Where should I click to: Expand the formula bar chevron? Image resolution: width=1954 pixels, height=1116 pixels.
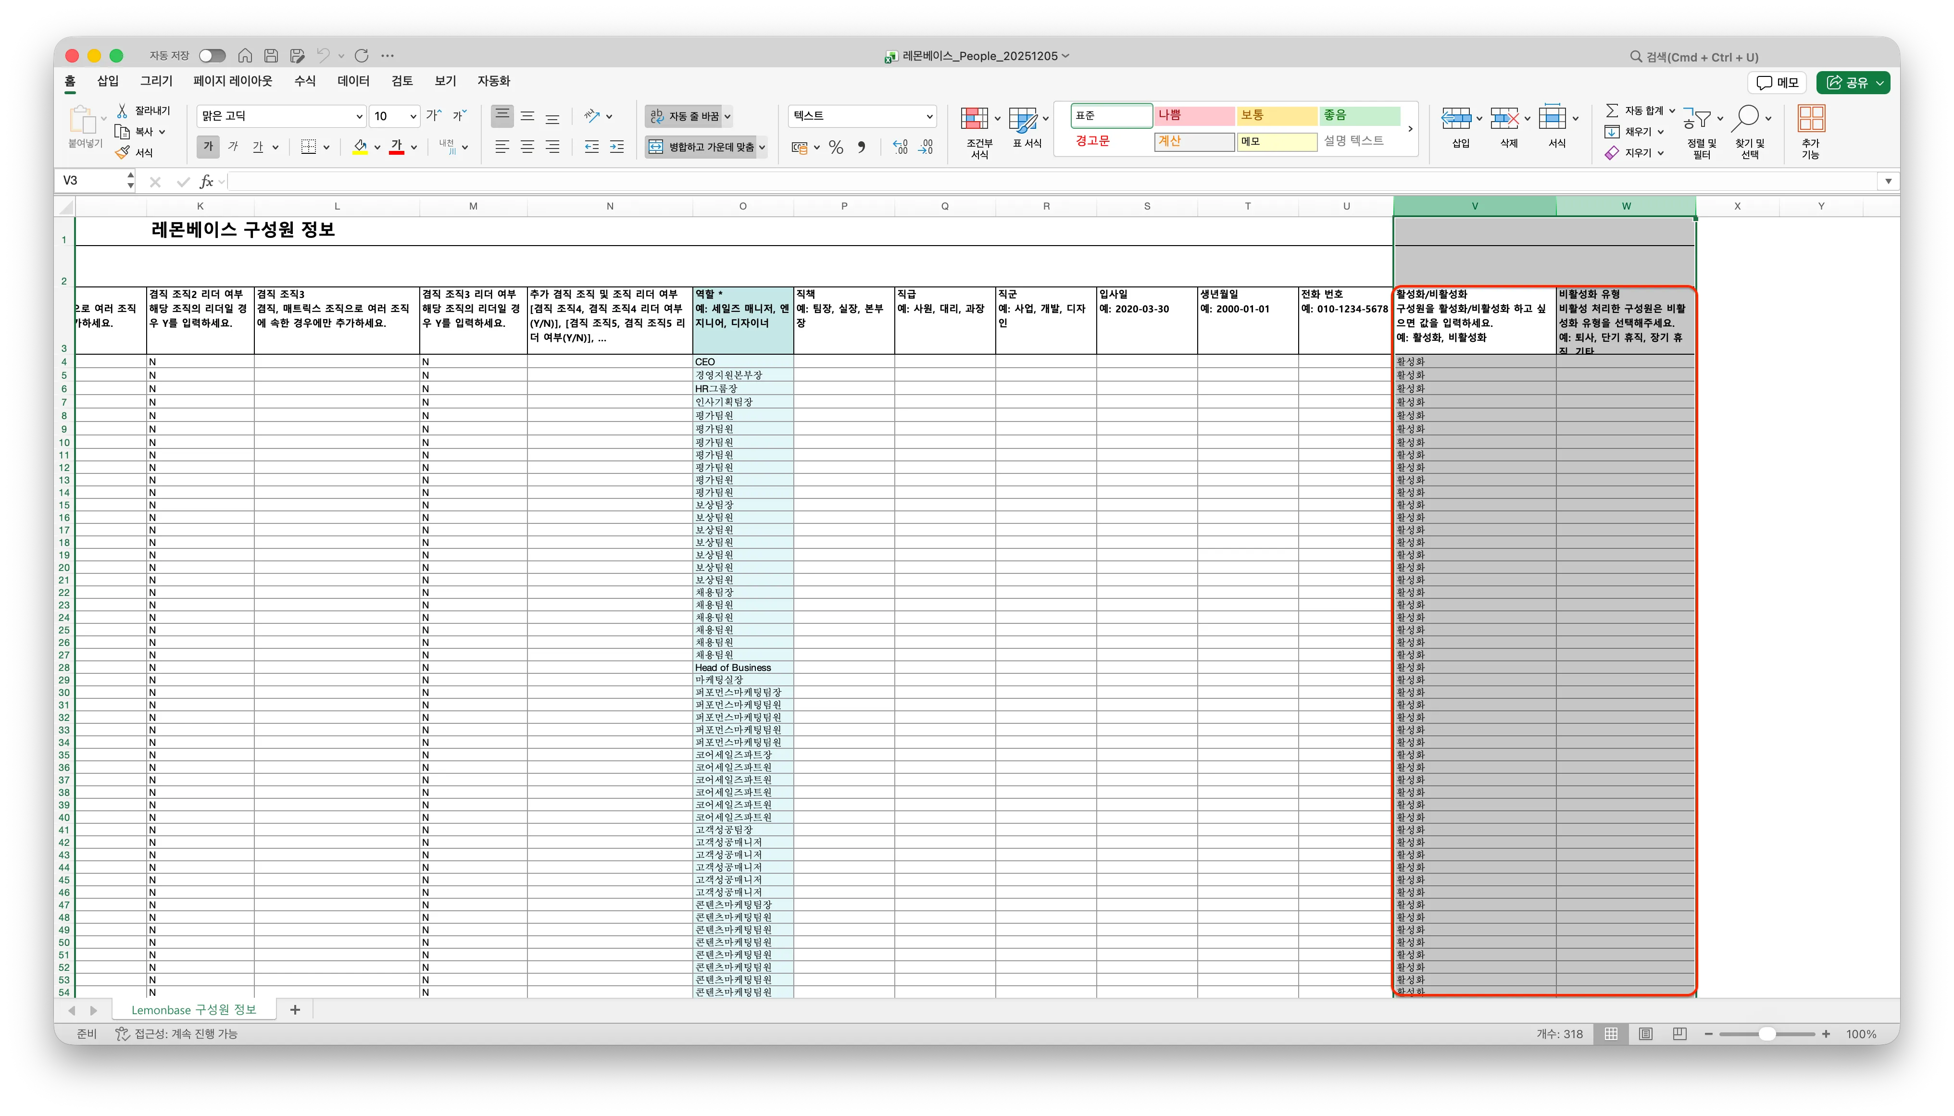point(1887,182)
